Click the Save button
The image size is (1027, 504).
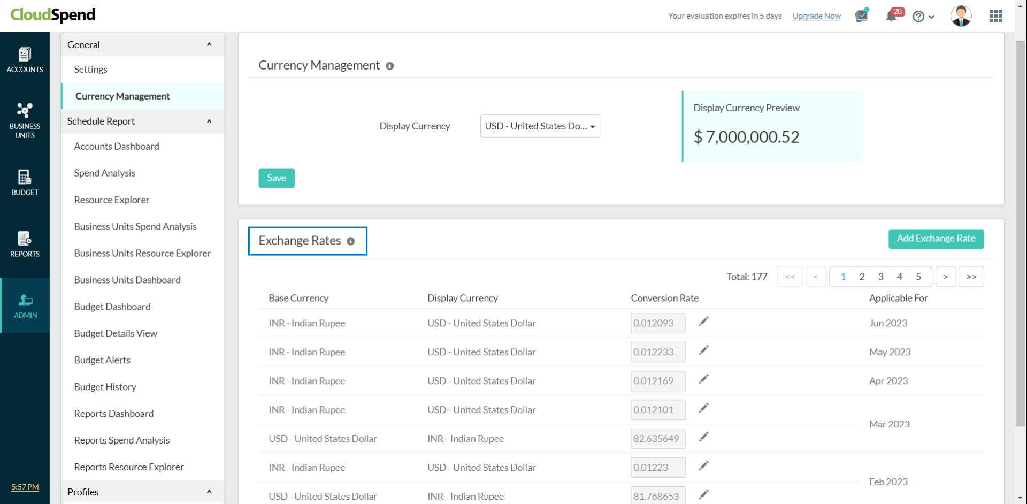click(x=277, y=178)
